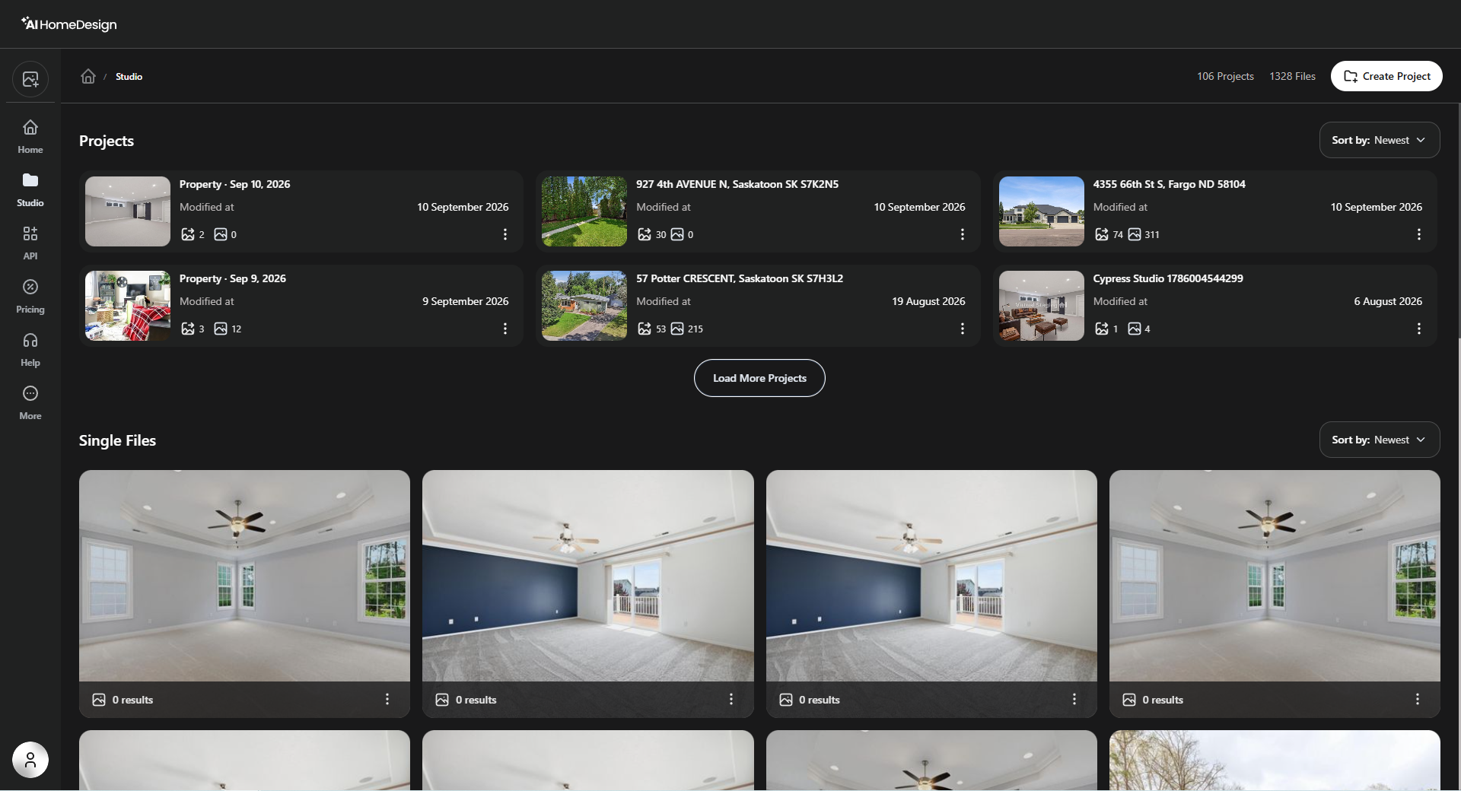
Task: View Pricing from the sidebar
Action: pyautogui.click(x=30, y=297)
